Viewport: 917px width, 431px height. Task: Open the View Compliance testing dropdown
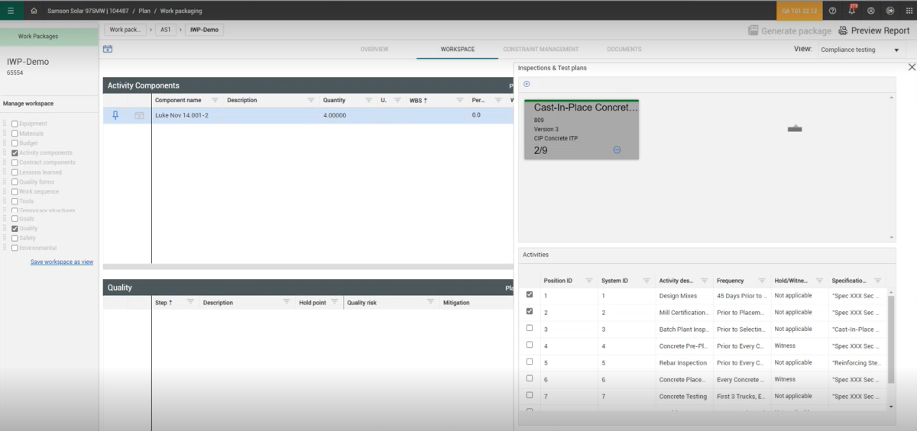tap(860, 50)
